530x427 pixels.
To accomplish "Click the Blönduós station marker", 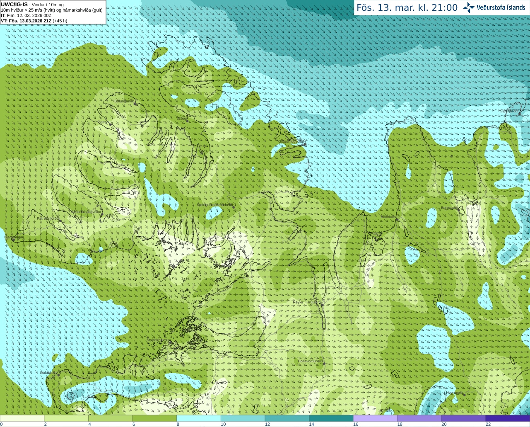I will pos(397,219).
